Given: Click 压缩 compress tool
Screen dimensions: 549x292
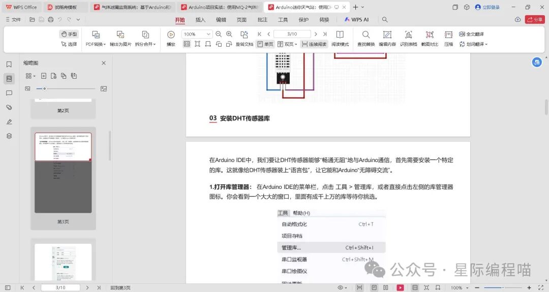Looking at the screenshot, I should pos(448,39).
